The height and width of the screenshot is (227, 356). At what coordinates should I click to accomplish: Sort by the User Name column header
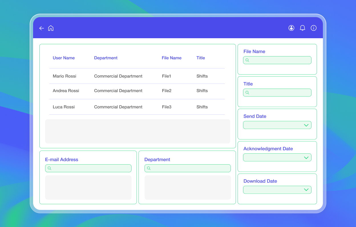click(64, 58)
